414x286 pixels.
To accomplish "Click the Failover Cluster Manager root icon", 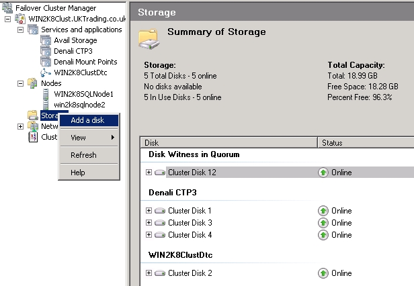I will pos(7,7).
